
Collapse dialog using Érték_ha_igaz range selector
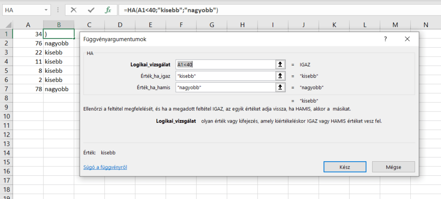pos(280,76)
